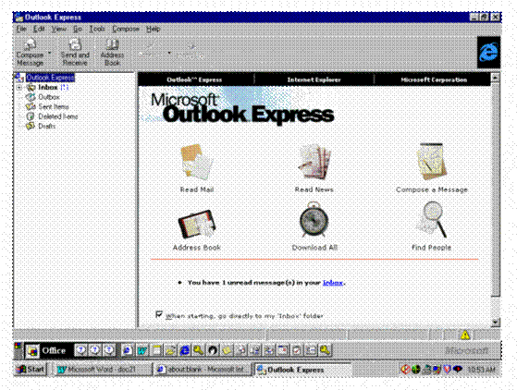Open the Compose Message dropdown arrow

50,53
